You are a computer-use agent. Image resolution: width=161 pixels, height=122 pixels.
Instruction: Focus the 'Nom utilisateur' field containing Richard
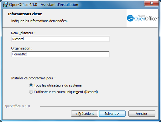[61, 39]
